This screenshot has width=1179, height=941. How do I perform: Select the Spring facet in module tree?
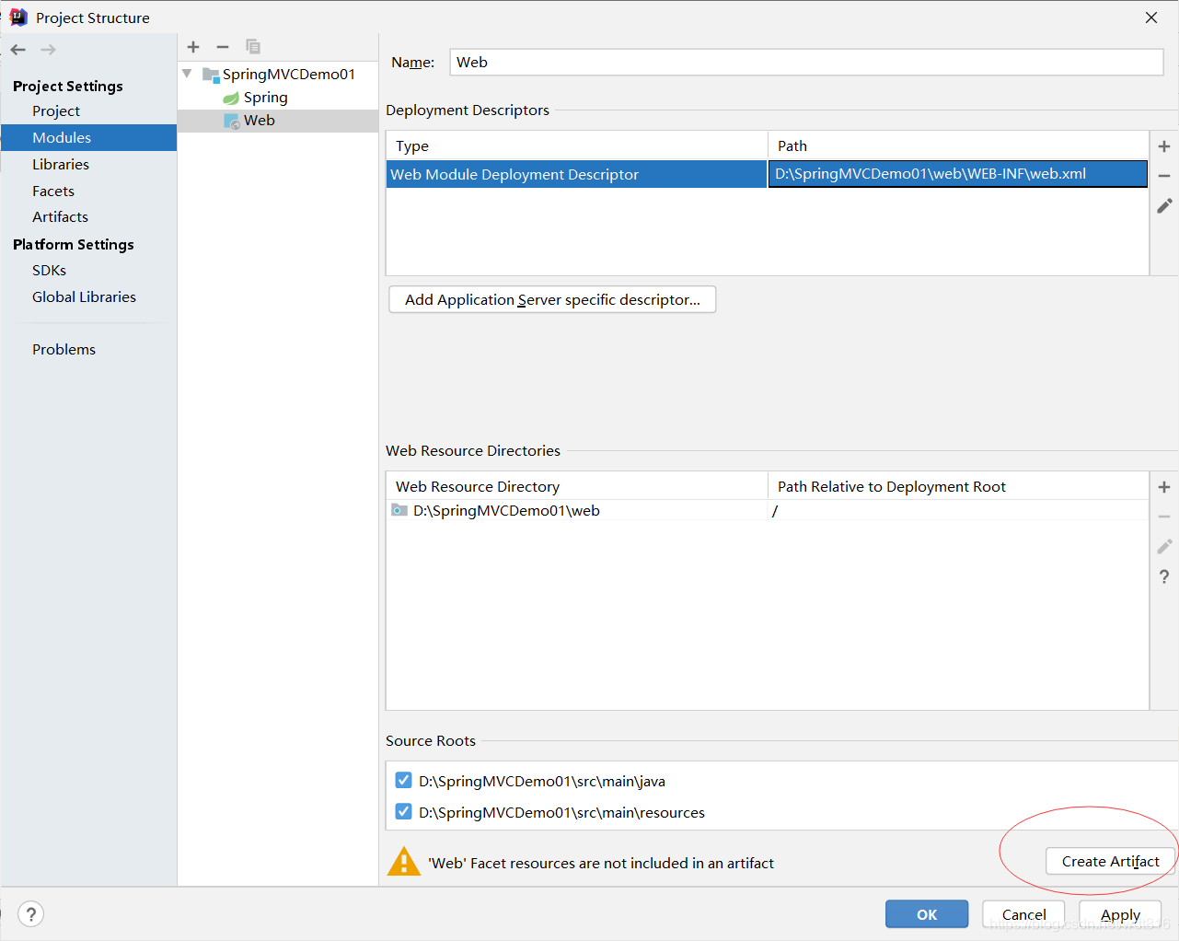click(x=266, y=98)
